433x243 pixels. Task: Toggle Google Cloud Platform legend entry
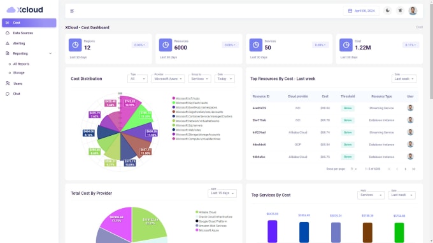tap(211, 221)
